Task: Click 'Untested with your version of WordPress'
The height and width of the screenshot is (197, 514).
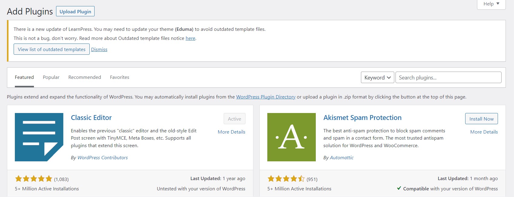Action: [x=201, y=189]
